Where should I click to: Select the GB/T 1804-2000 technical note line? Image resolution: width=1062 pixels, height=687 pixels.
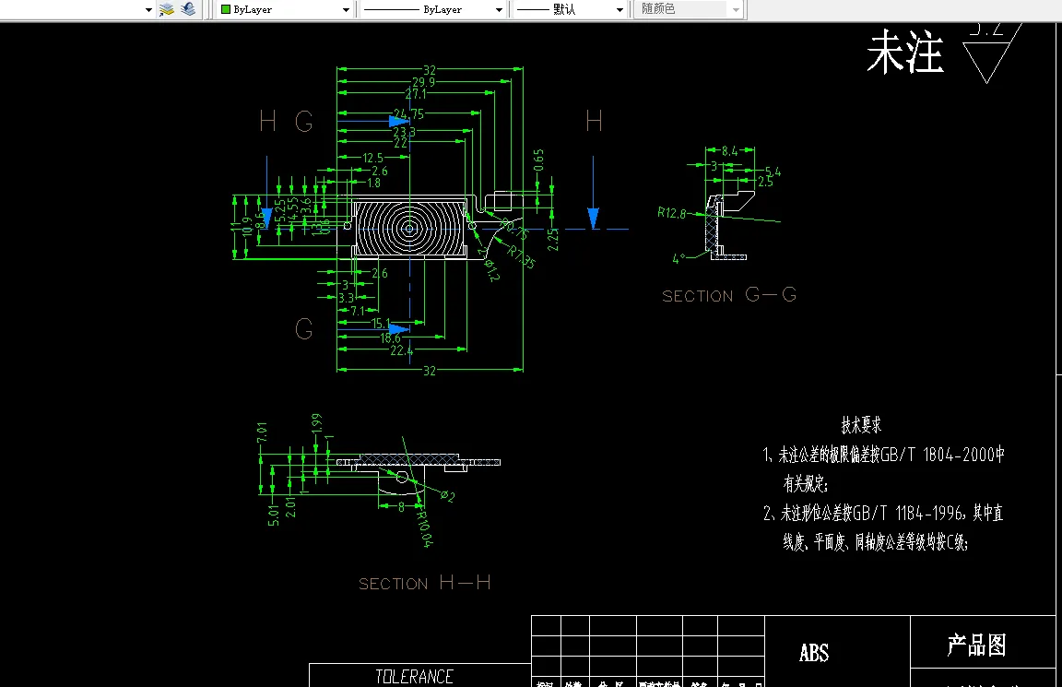click(884, 455)
